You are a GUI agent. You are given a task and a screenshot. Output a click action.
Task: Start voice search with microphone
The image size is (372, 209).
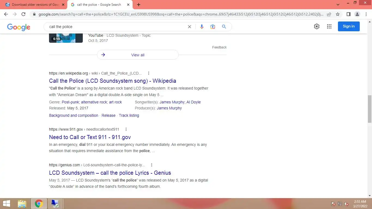(x=202, y=27)
